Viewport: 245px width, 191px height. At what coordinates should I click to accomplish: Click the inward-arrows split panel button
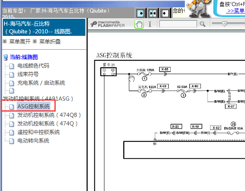(x=153, y=13)
